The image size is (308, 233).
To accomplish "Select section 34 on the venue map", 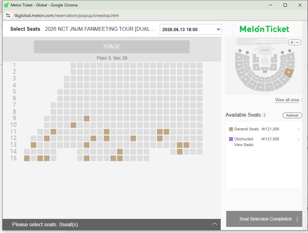I will tap(245, 79).
